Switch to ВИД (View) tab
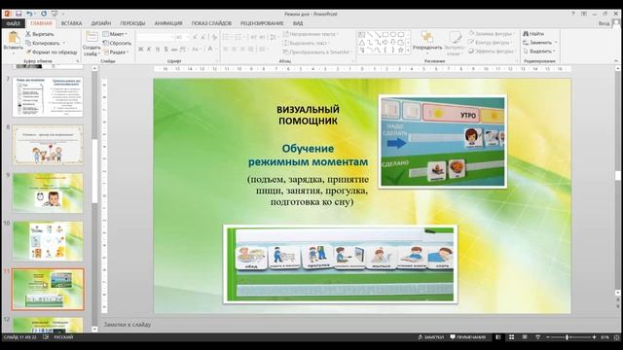This screenshot has width=623, height=350. click(x=298, y=23)
